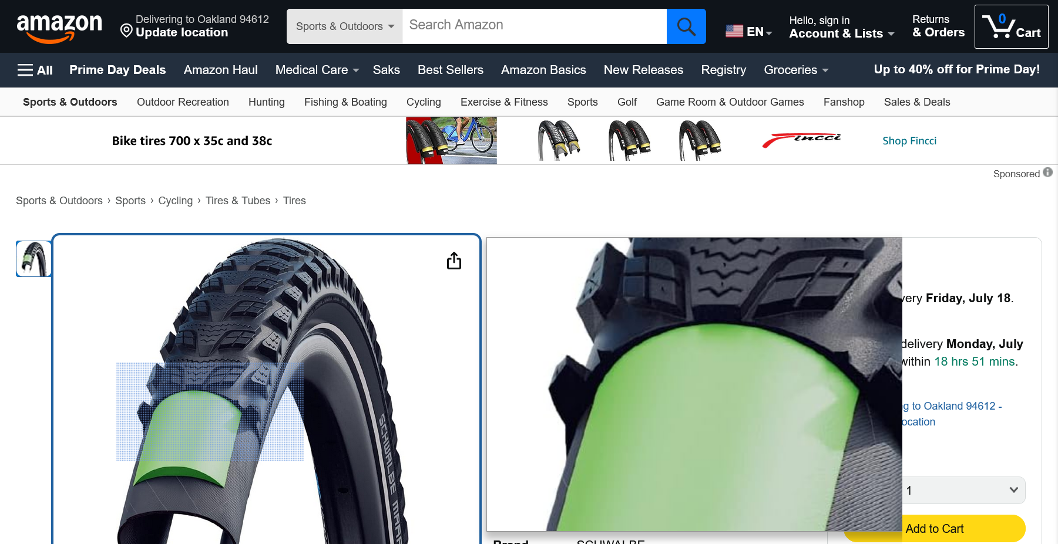Select Exercise & Fitness subnav tab
This screenshot has height=544, width=1058.
504,102
